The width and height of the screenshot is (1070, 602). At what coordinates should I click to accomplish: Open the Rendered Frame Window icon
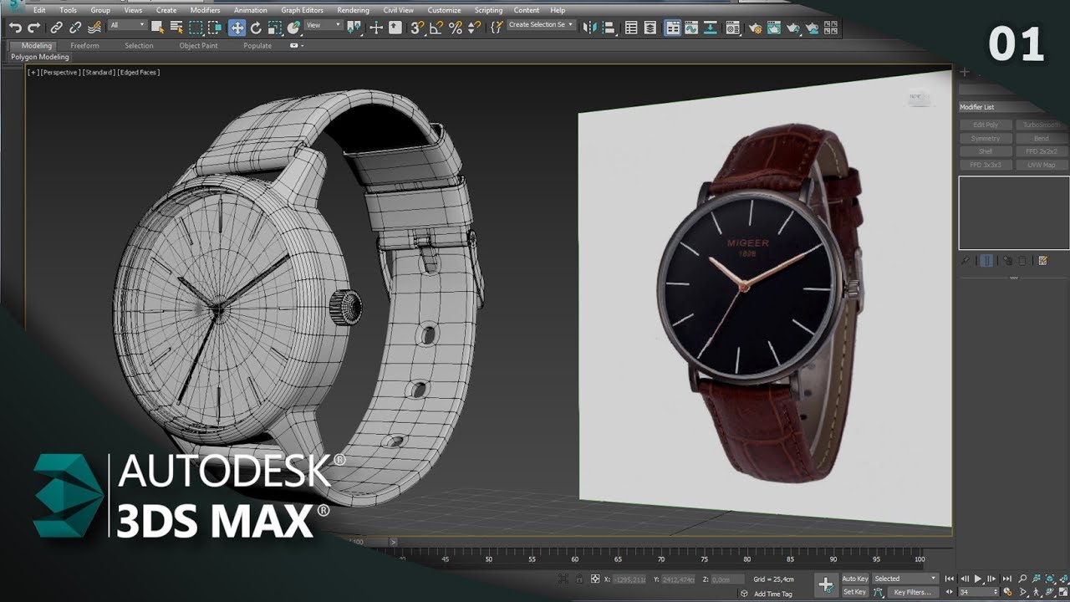(774, 28)
